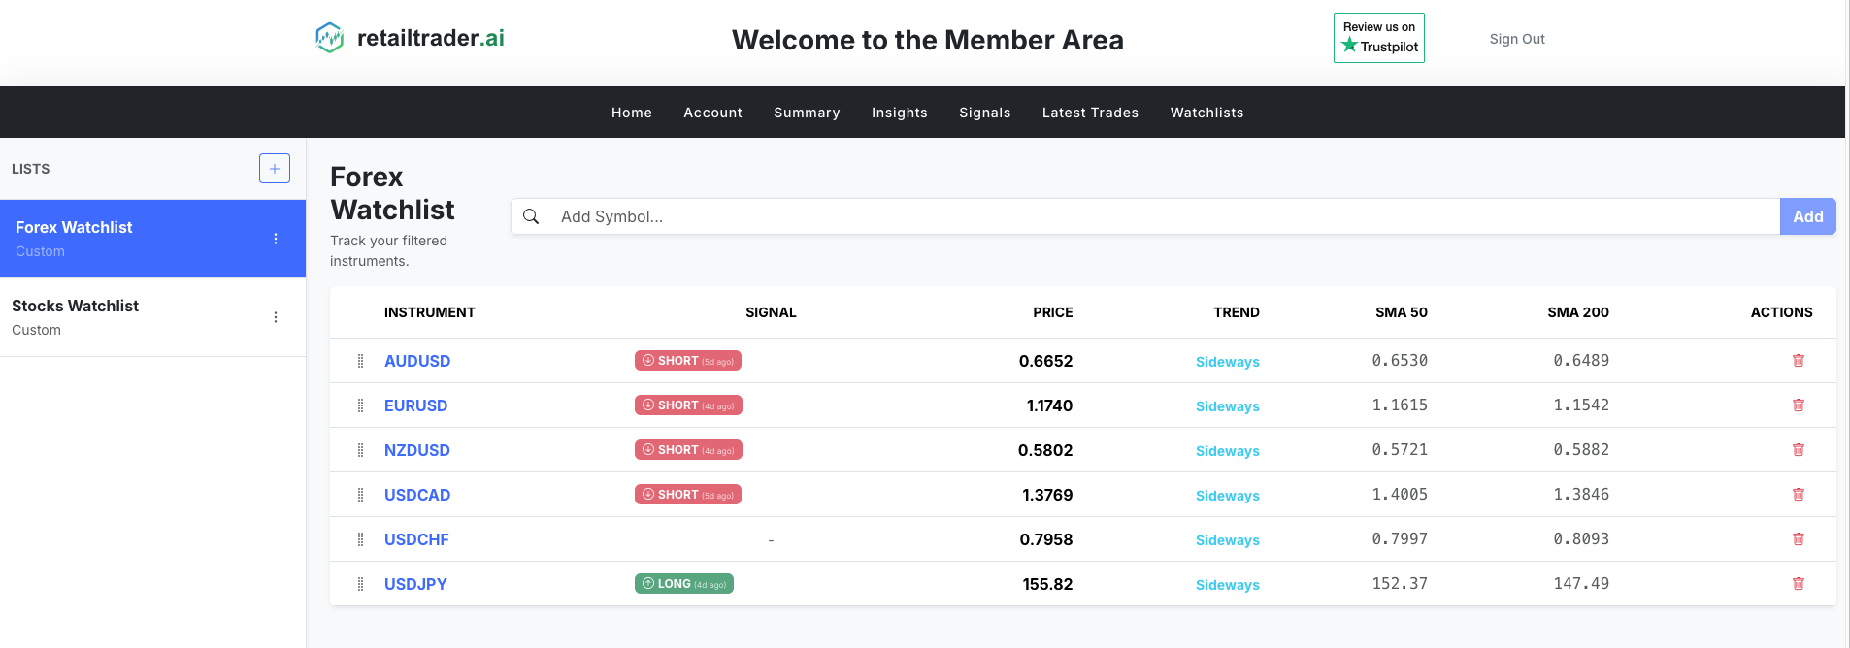Delete USDCAD using its trash icon
The width and height of the screenshot is (1850, 648).
[x=1798, y=495]
